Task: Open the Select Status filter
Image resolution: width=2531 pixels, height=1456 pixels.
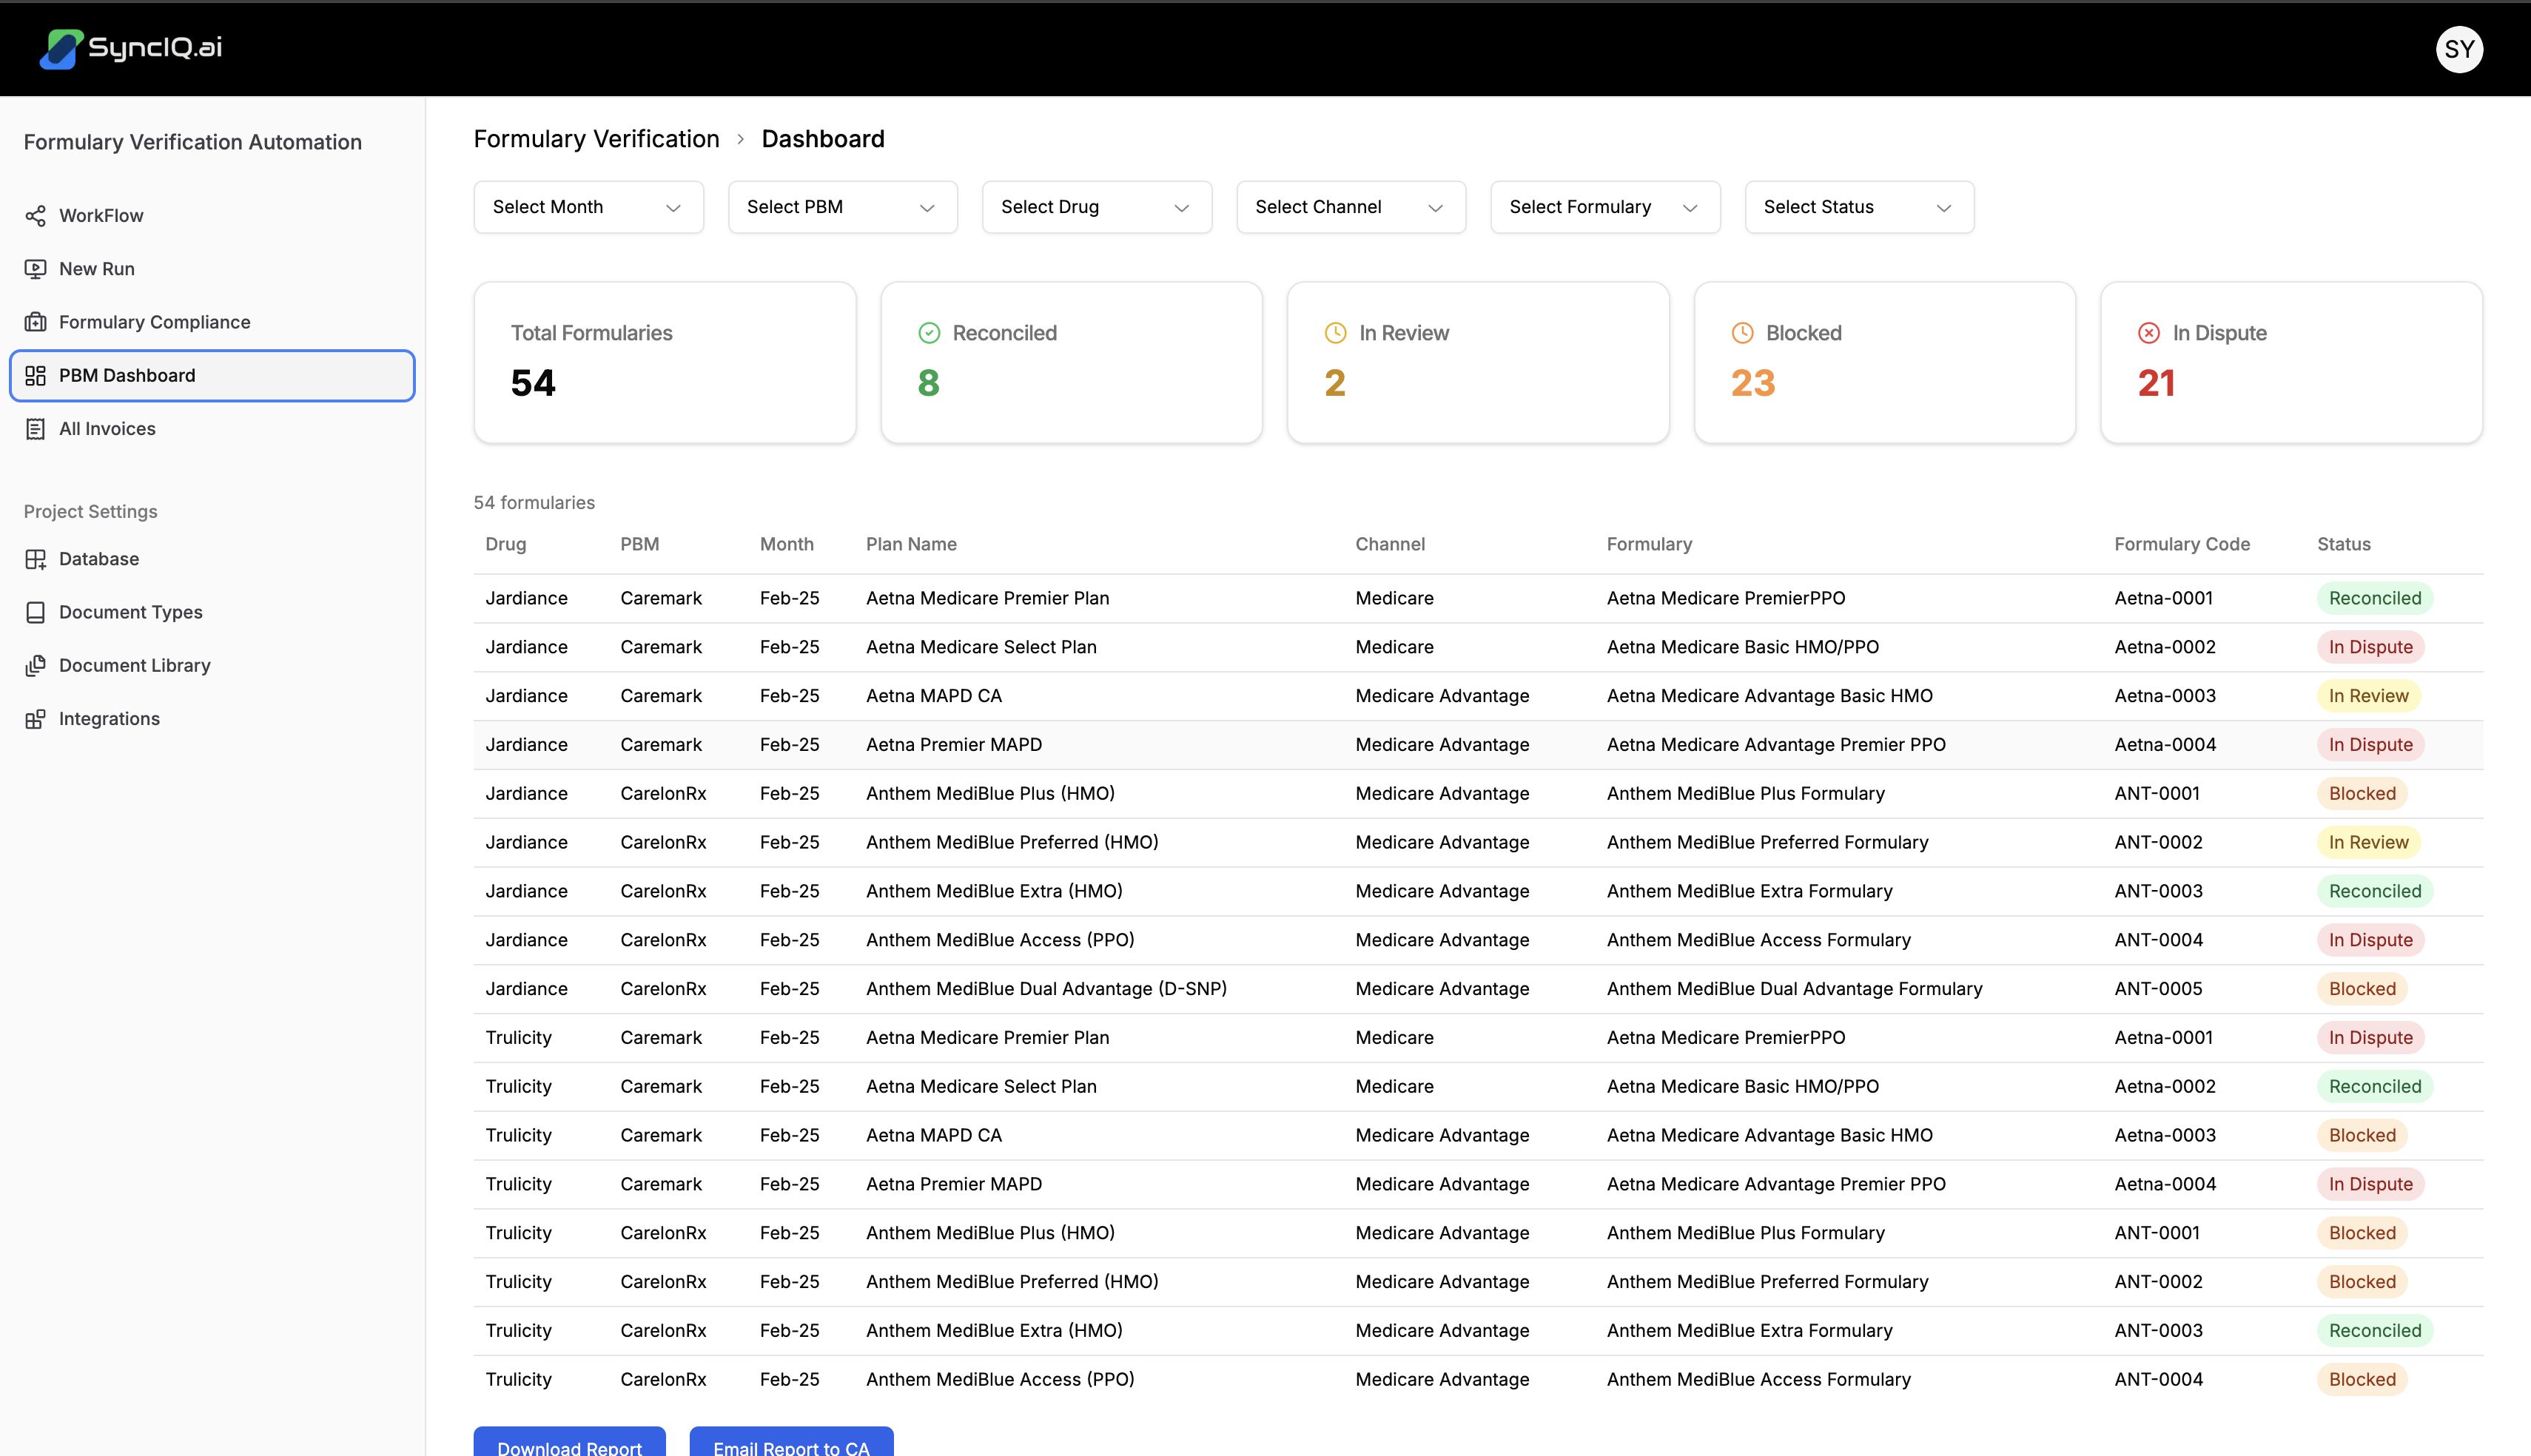Action: pyautogui.click(x=1858, y=207)
